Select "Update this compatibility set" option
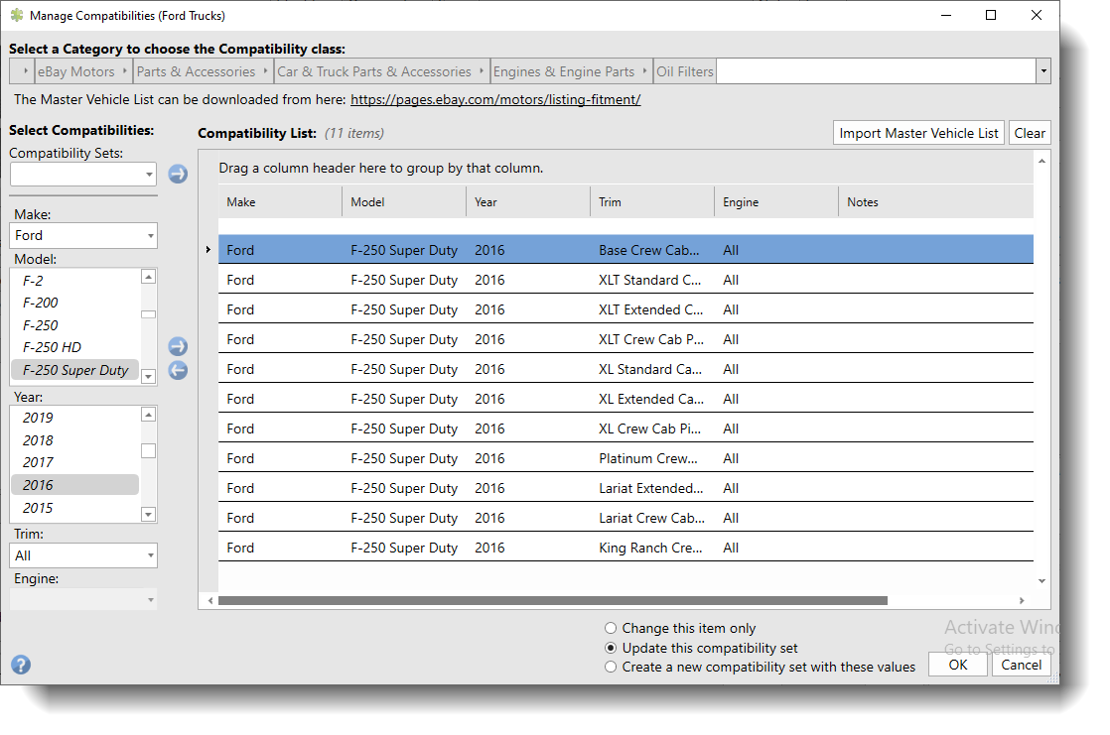The image size is (1110, 735). (x=612, y=648)
